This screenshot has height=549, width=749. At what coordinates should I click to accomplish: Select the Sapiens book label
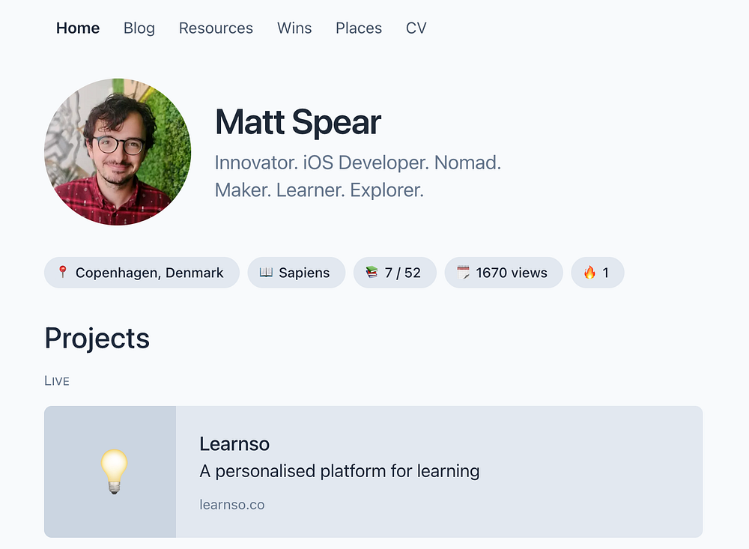(304, 273)
